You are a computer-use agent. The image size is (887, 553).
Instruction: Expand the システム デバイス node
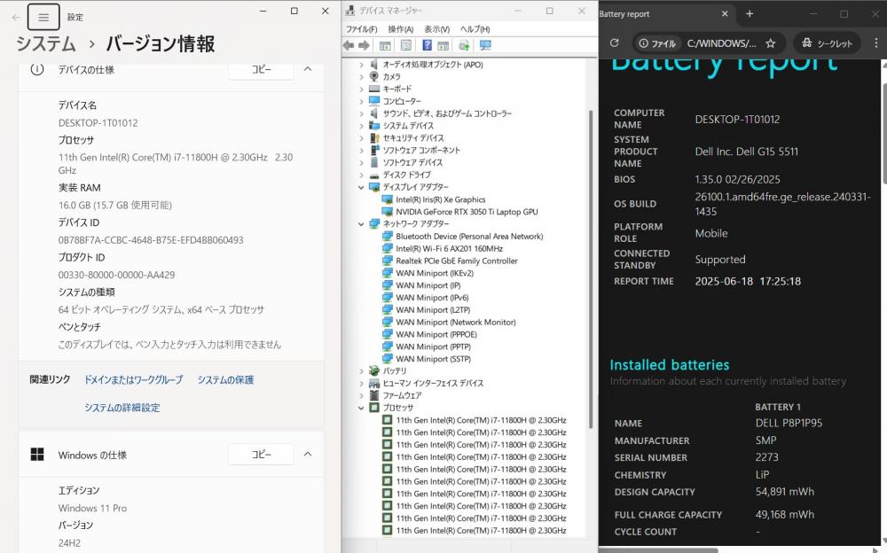[x=362, y=126]
